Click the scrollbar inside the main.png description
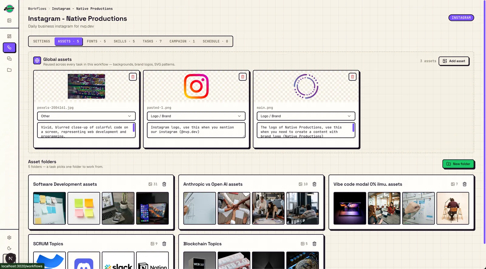This screenshot has height=269, width=486. pos(353,128)
